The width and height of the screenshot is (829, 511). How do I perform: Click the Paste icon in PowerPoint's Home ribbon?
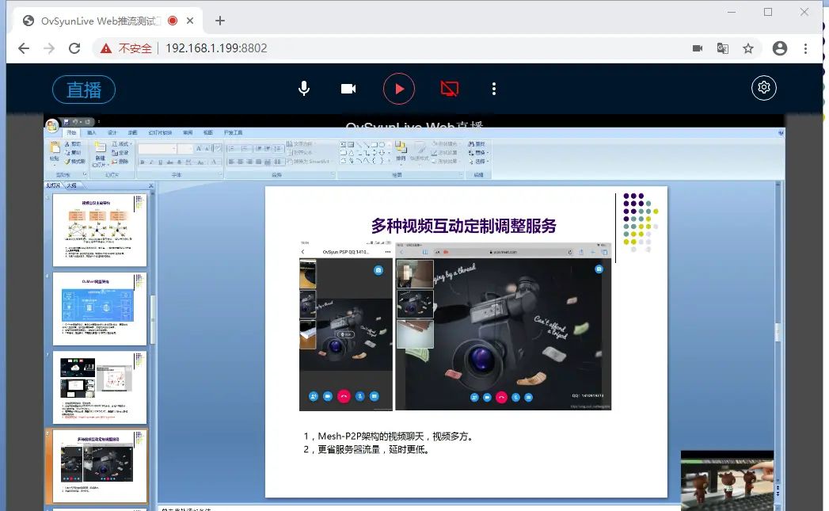(x=55, y=147)
